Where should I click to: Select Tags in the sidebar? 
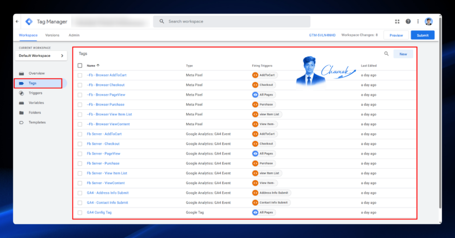[38, 83]
